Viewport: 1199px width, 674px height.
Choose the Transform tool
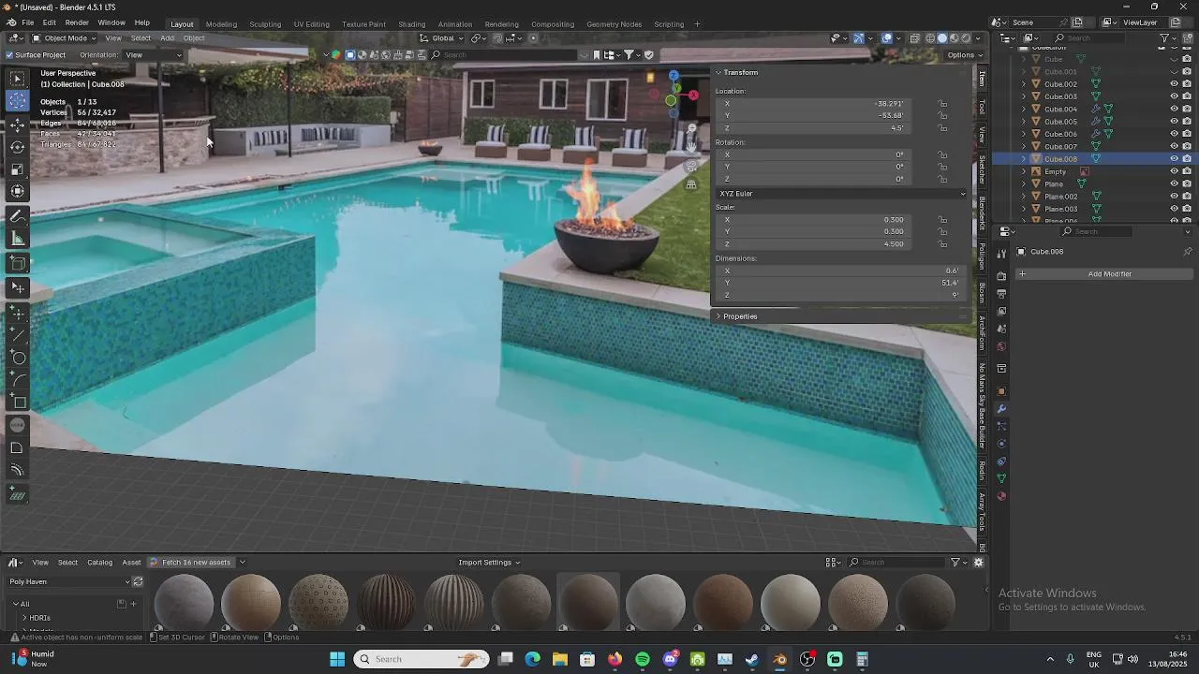click(x=18, y=192)
